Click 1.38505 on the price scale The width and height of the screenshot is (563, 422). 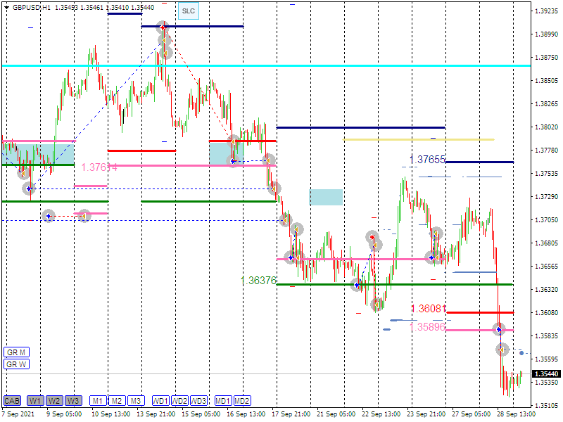547,81
